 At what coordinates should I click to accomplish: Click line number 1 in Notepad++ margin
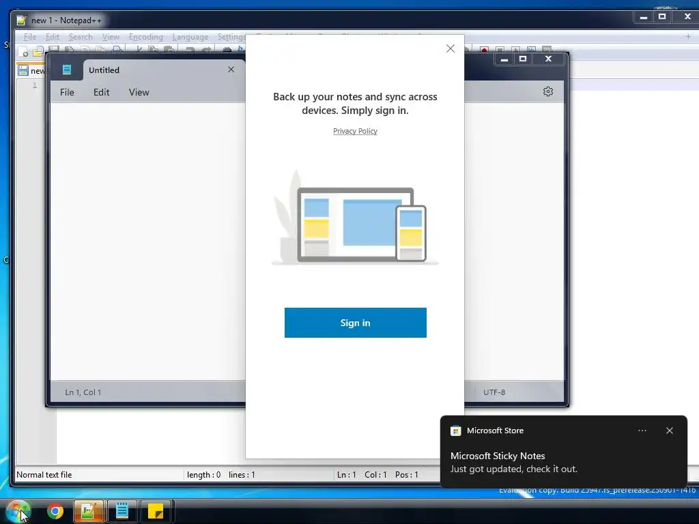[35, 85]
